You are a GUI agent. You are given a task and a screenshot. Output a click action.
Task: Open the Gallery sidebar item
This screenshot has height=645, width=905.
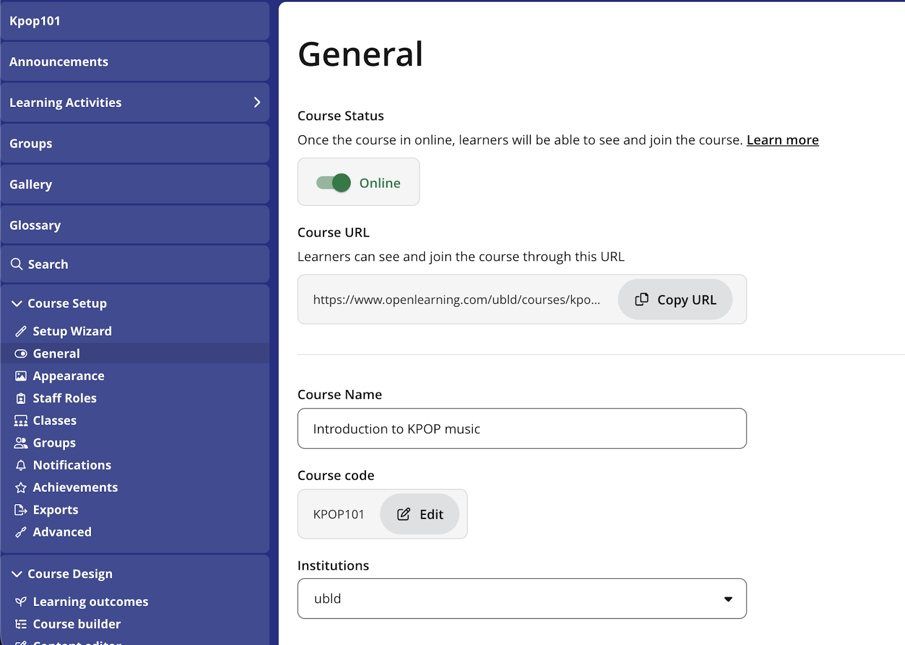pyautogui.click(x=31, y=184)
